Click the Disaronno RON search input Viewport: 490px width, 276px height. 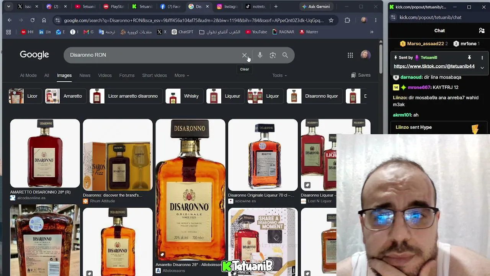click(x=153, y=55)
